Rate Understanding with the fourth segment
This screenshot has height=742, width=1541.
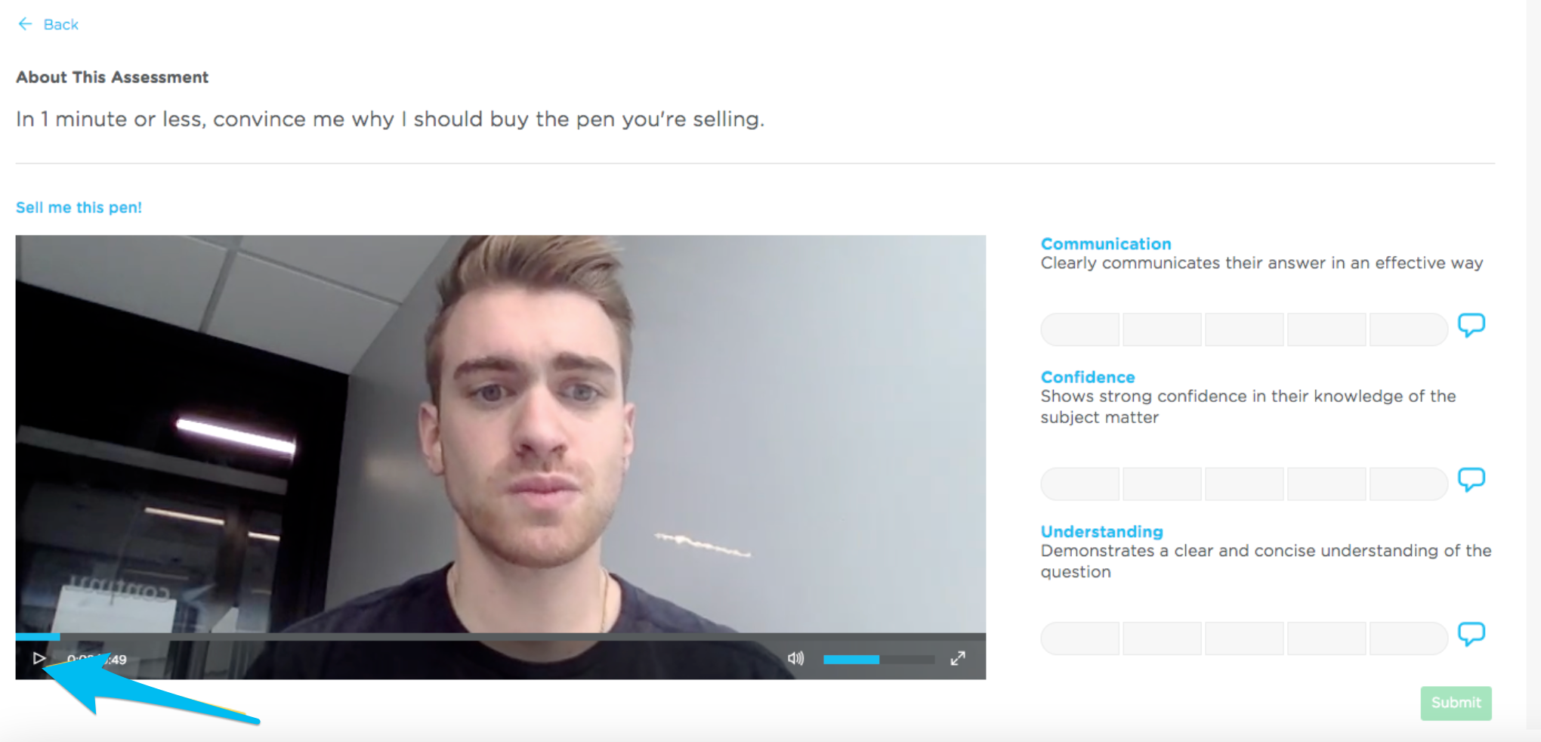(x=1326, y=638)
